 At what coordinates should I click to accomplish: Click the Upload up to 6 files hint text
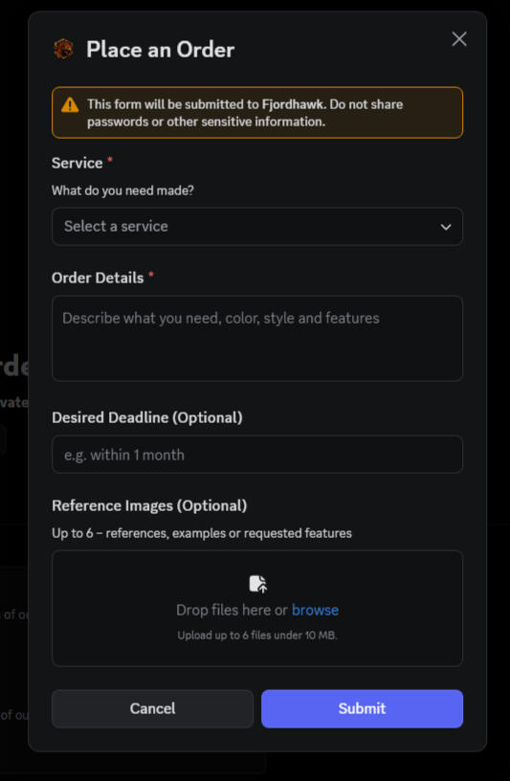click(x=257, y=636)
